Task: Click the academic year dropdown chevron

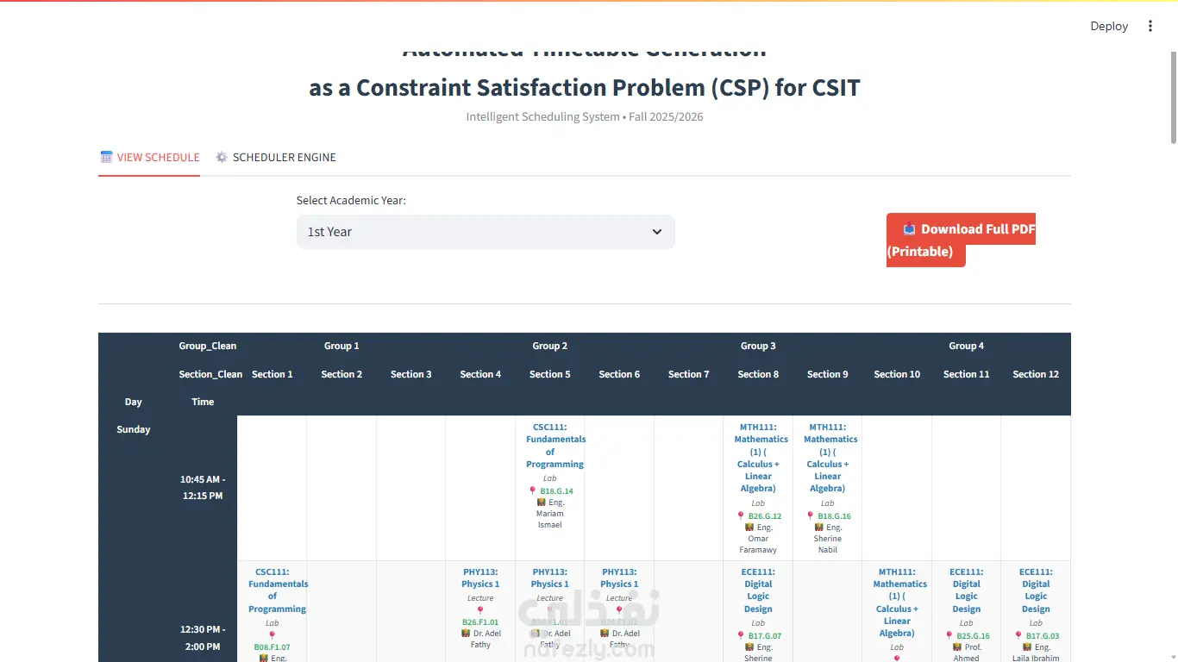Action: point(657,232)
